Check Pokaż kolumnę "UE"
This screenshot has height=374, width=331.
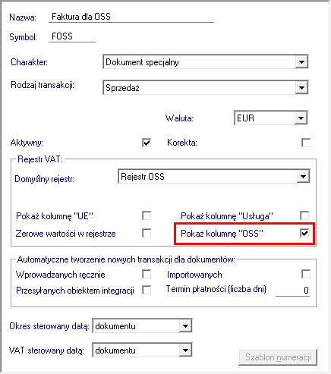[147, 215]
